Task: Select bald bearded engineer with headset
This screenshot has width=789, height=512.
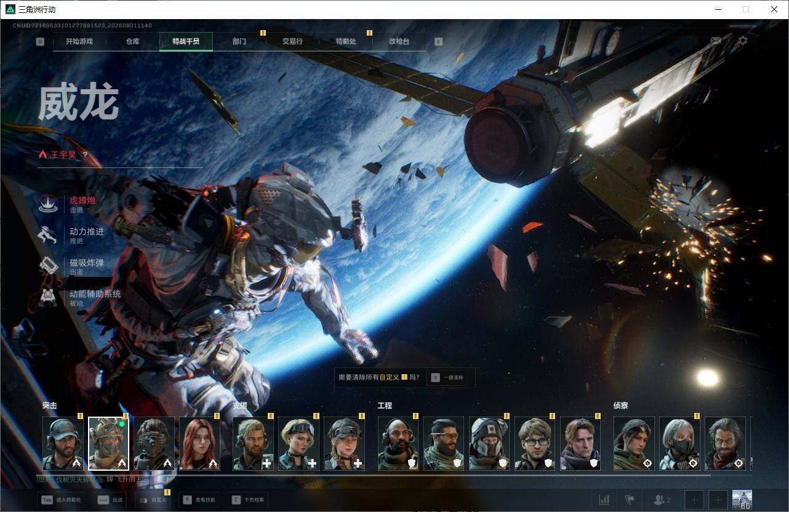Action: [x=398, y=444]
